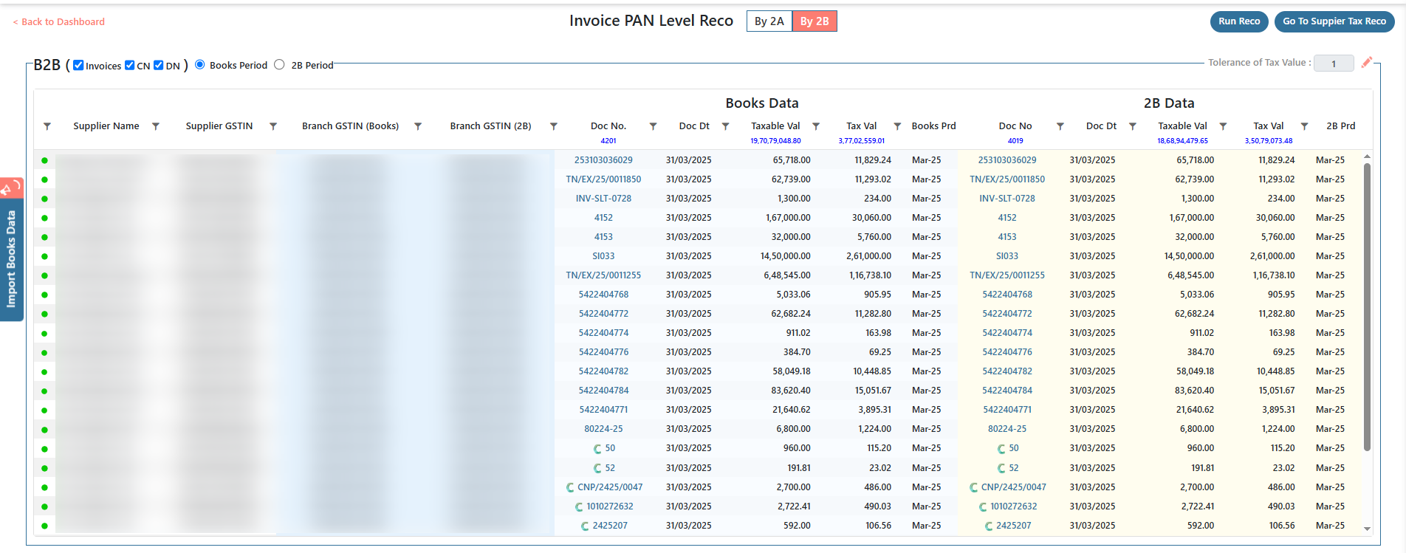Open filter between 2B Tax Val and 2B Prd
The image size is (1406, 553).
tap(1305, 126)
